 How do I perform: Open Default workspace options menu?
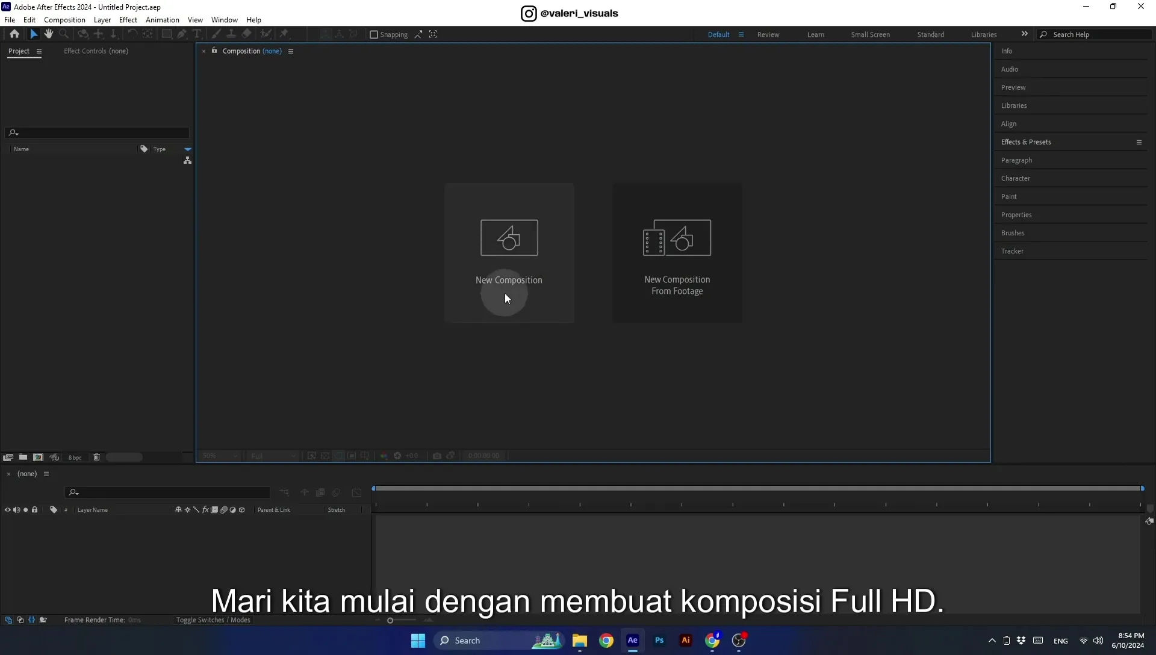coord(741,34)
